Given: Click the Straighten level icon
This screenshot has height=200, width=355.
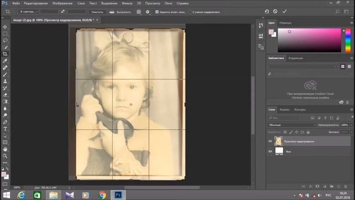Looking at the screenshot, I should (112, 12).
